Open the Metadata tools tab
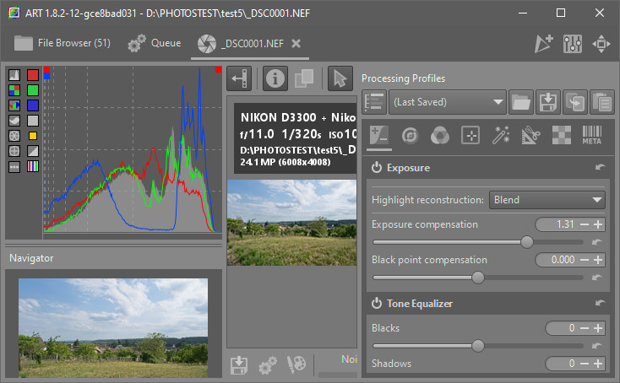The height and width of the screenshot is (383, 620). (x=592, y=135)
